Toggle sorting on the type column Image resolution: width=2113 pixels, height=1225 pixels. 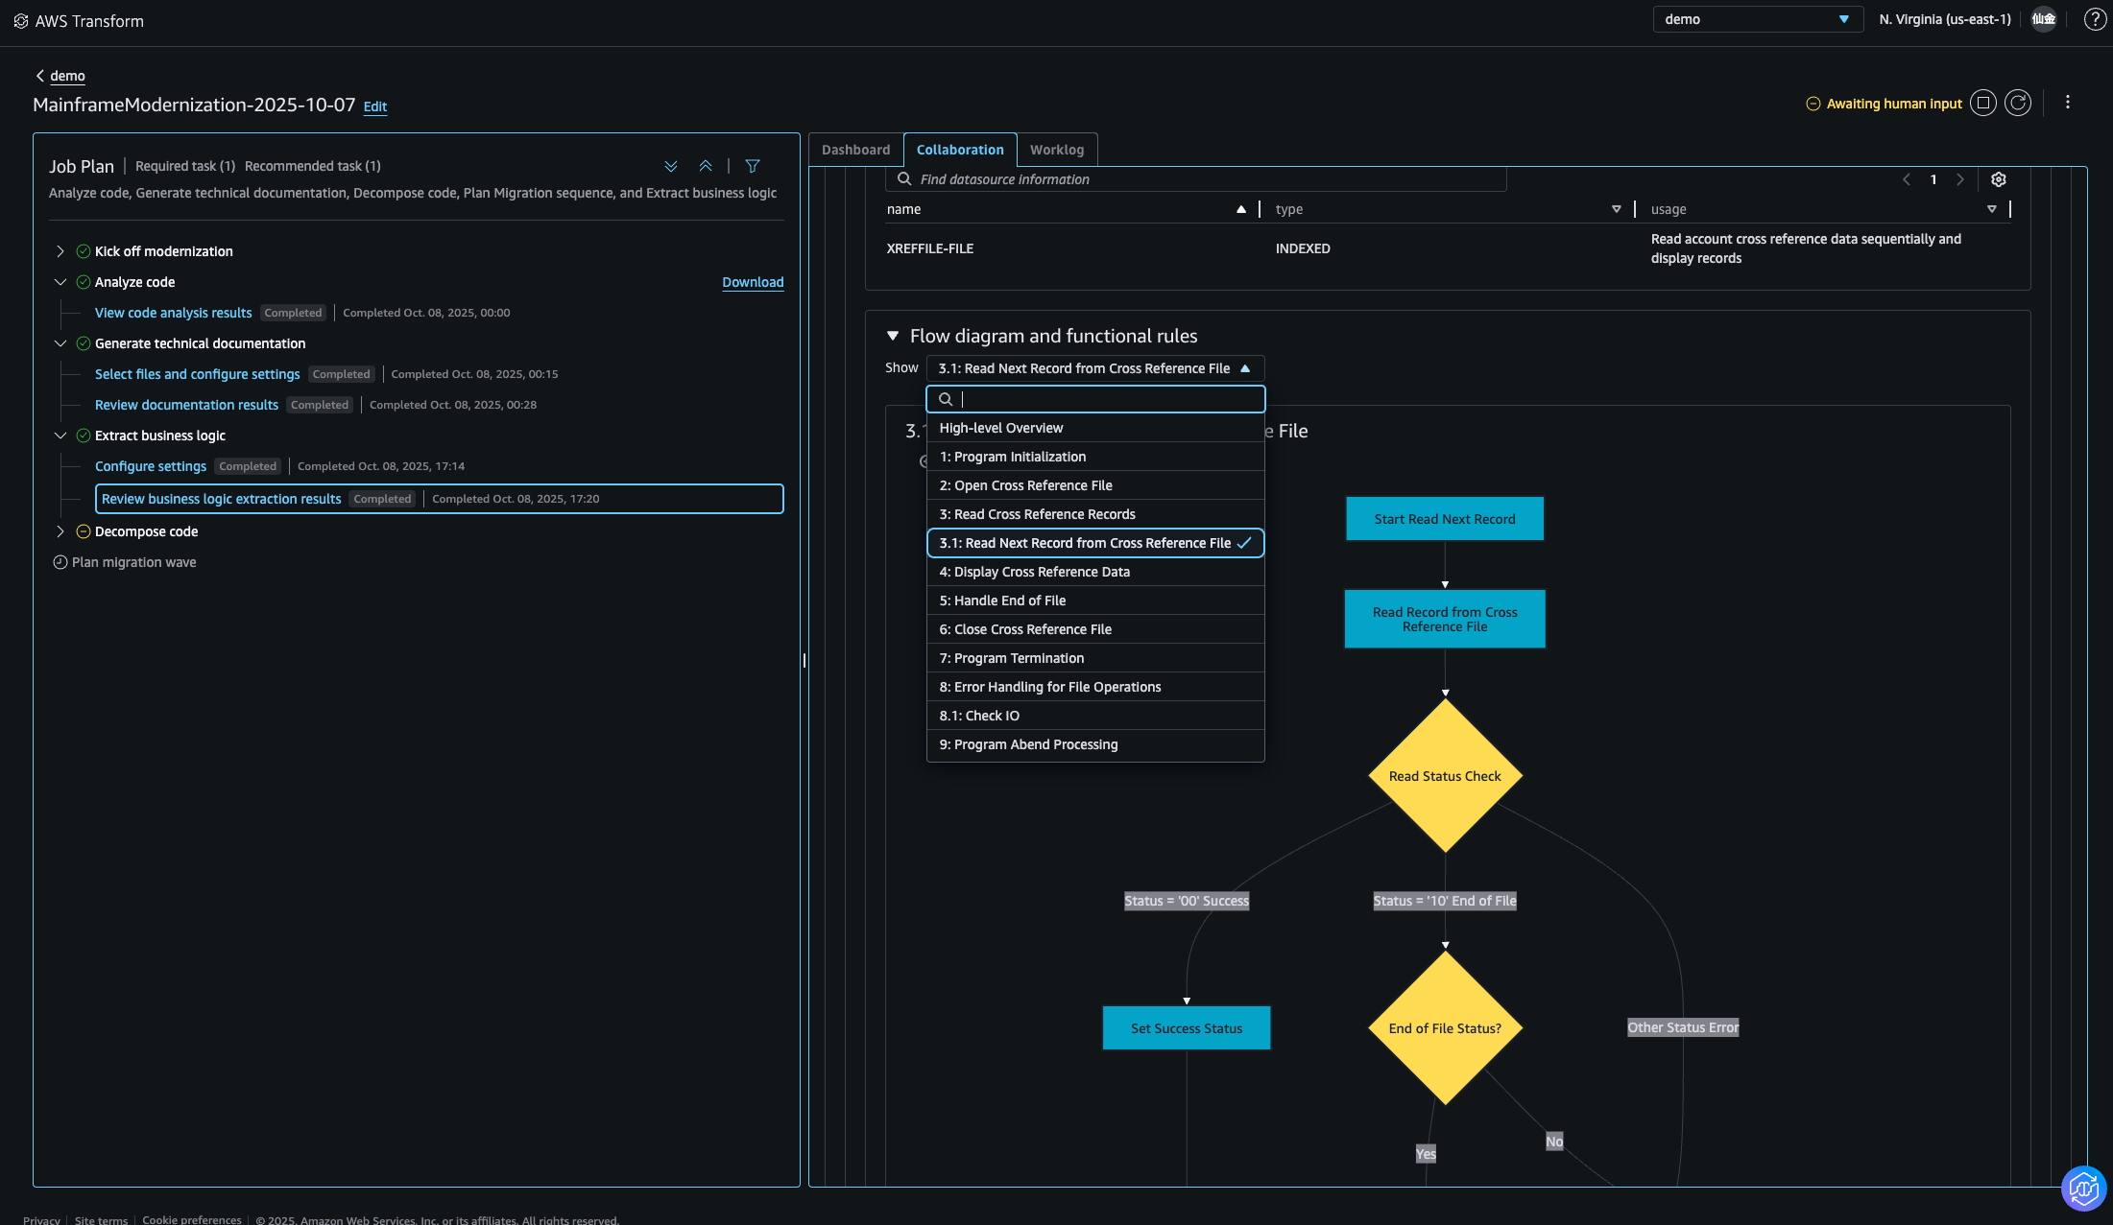click(1616, 209)
